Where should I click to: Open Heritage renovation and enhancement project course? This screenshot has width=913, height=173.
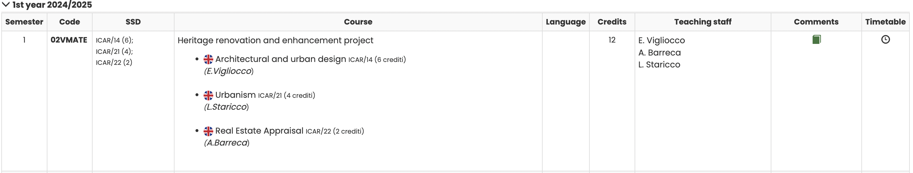click(x=276, y=40)
